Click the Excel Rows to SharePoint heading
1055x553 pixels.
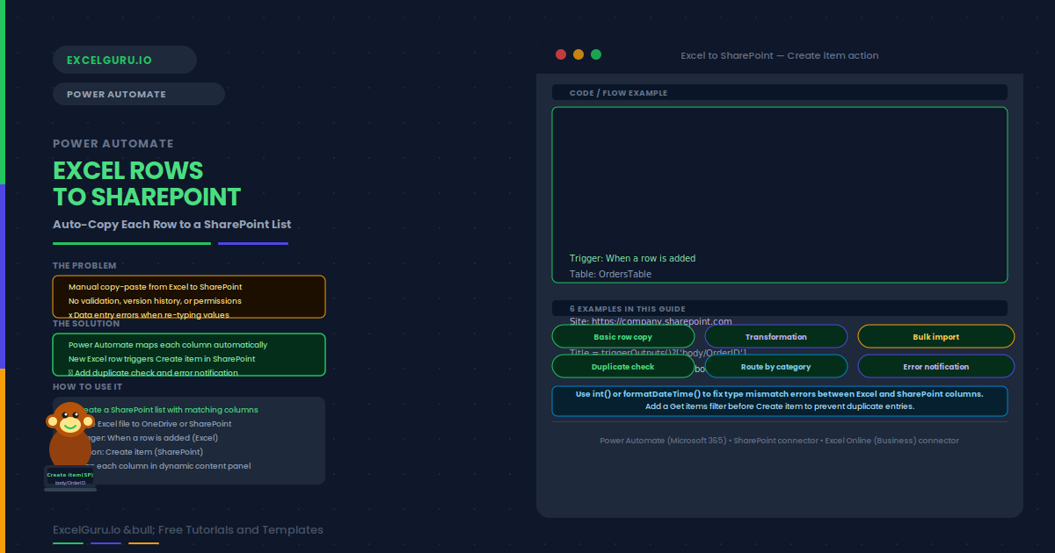click(x=147, y=183)
